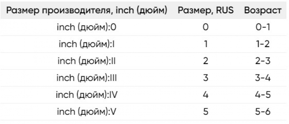Select the age range 3-4 cell
The width and height of the screenshot is (289, 124).
[x=263, y=78]
